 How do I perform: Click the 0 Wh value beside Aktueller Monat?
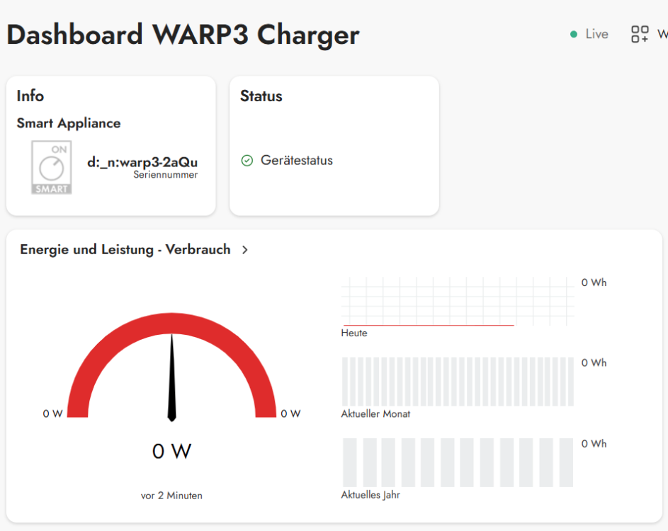594,362
